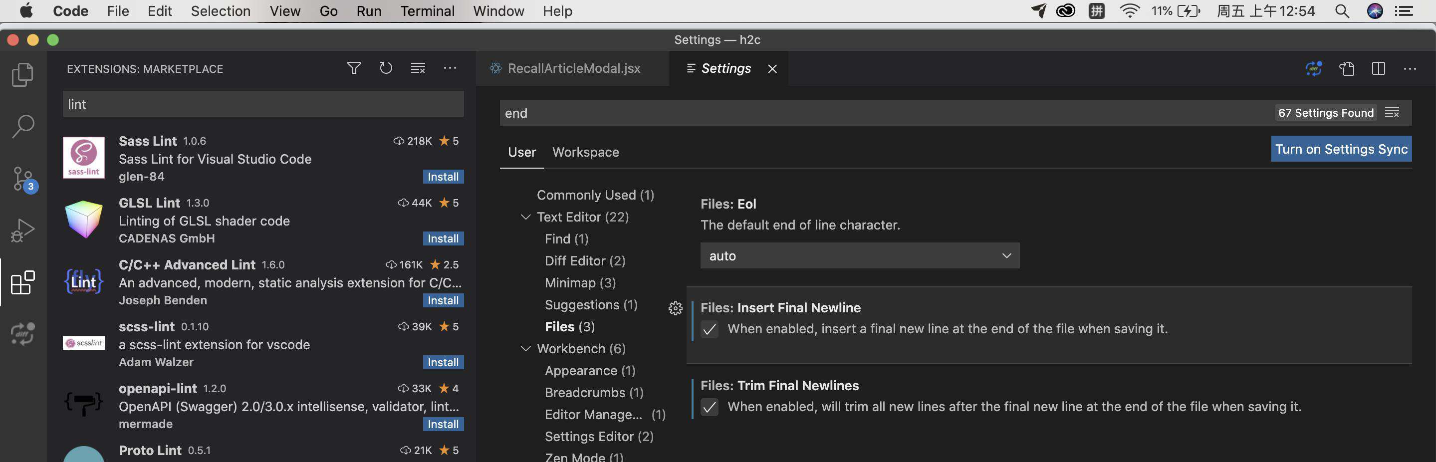1436x462 pixels.
Task: Open Siri from the menu bar
Action: click(x=1375, y=11)
